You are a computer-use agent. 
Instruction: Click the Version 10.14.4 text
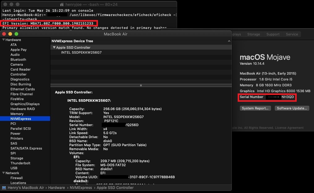(x=252, y=64)
